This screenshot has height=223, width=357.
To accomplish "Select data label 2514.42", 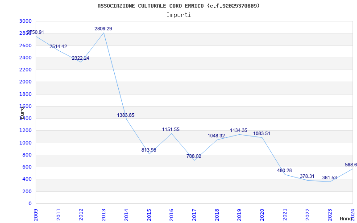I will click(58, 46).
